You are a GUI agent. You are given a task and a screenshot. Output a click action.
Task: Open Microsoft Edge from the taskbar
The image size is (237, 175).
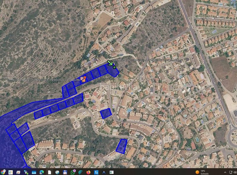(x=42, y=172)
